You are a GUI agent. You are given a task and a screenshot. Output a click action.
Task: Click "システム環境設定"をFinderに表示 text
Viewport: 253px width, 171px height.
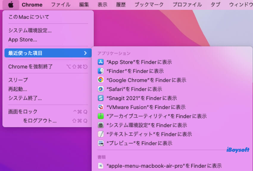[147, 125]
